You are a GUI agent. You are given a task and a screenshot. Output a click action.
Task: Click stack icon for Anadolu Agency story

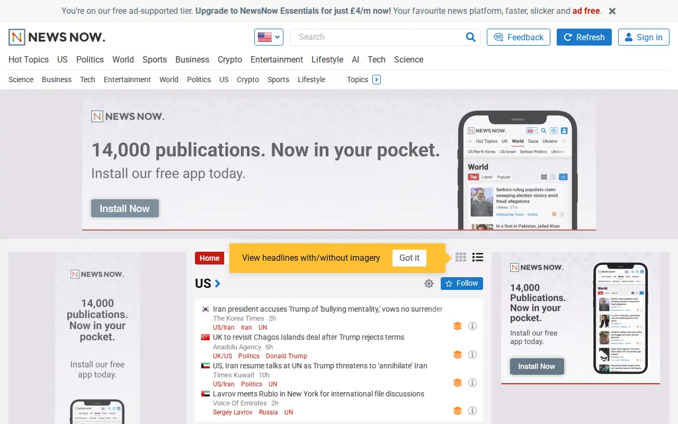tap(458, 355)
